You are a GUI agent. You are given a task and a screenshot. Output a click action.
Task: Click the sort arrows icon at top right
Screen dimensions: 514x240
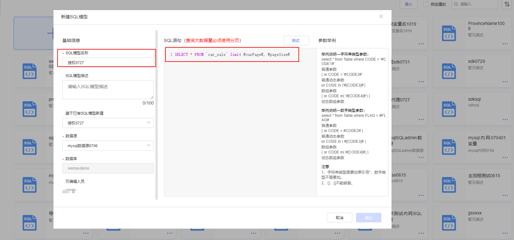(x=507, y=4)
